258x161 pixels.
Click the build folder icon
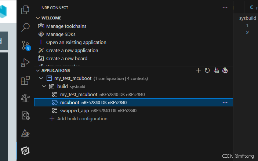[x=52, y=86]
